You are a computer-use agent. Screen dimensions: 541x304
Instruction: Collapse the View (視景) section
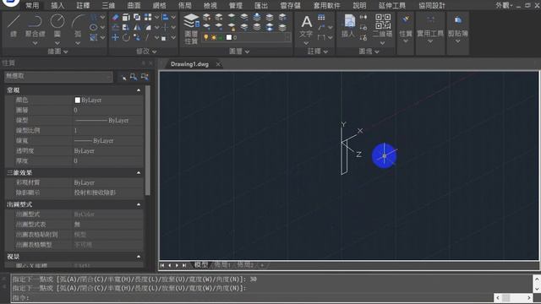point(139,257)
